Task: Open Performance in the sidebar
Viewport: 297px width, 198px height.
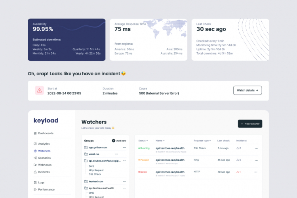Action: [44, 189]
